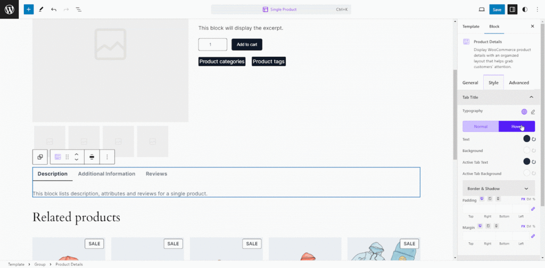Set Padding unit to EM
The width and height of the screenshot is (545, 268).
coord(529,199)
